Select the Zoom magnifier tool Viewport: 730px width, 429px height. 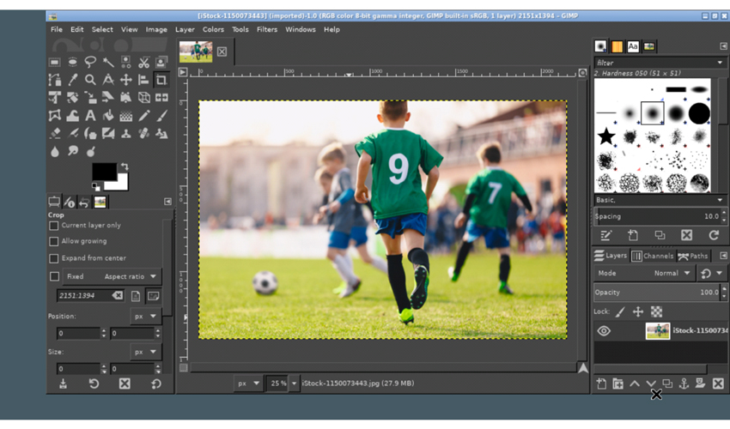point(90,80)
